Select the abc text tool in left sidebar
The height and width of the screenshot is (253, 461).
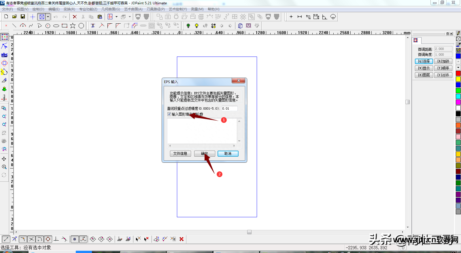[x=4, y=55]
